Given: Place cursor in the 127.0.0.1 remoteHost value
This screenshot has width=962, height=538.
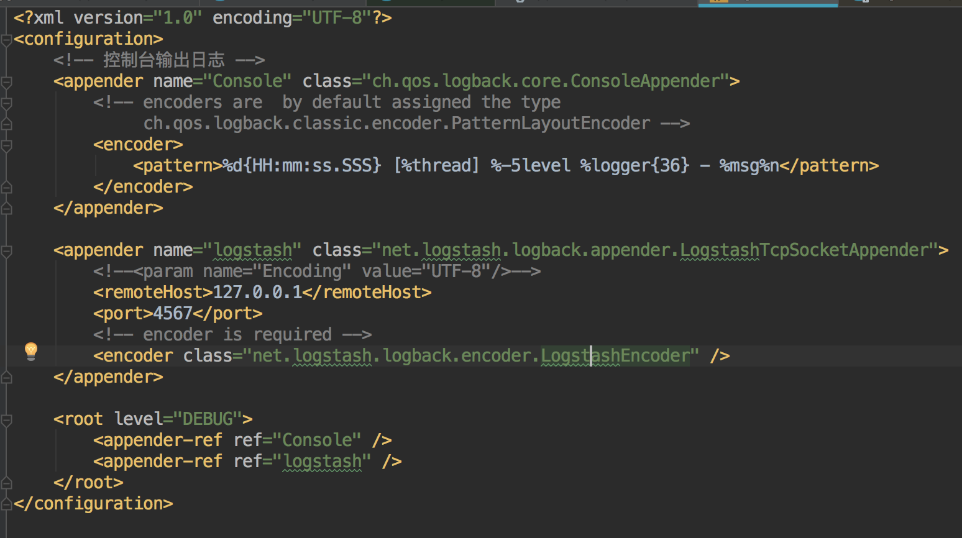Looking at the screenshot, I should (x=257, y=293).
